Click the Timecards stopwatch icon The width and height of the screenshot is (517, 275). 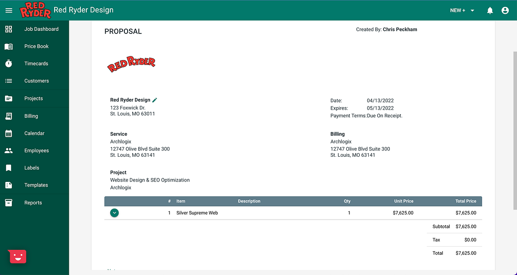click(9, 64)
